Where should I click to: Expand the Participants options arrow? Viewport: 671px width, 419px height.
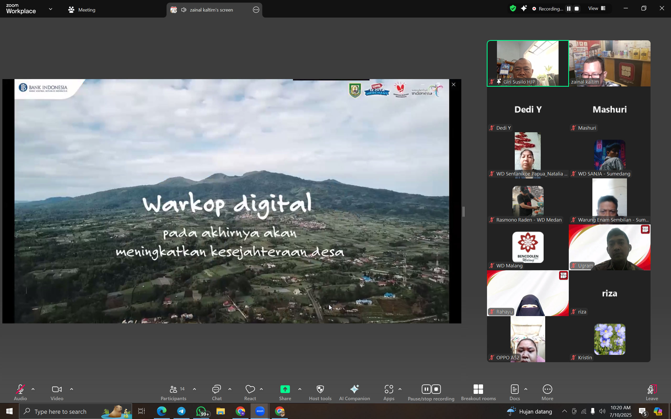pyautogui.click(x=194, y=389)
